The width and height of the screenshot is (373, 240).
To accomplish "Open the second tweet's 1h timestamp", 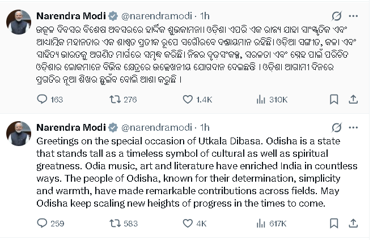I will [x=205, y=127].
